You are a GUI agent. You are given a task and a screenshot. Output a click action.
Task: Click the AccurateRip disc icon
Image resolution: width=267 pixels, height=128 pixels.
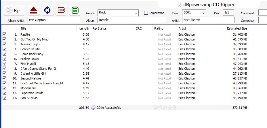pos(93,108)
